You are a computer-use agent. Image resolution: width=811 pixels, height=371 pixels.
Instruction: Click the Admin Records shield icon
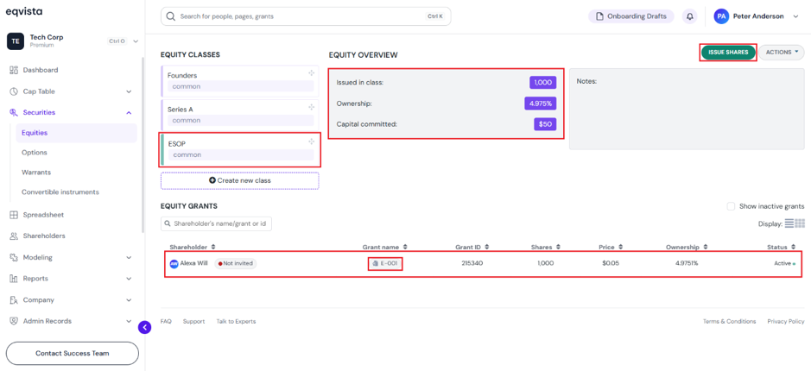point(14,321)
